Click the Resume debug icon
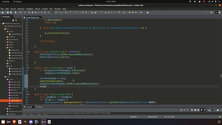This screenshot has height=125, width=222. (29, 12)
